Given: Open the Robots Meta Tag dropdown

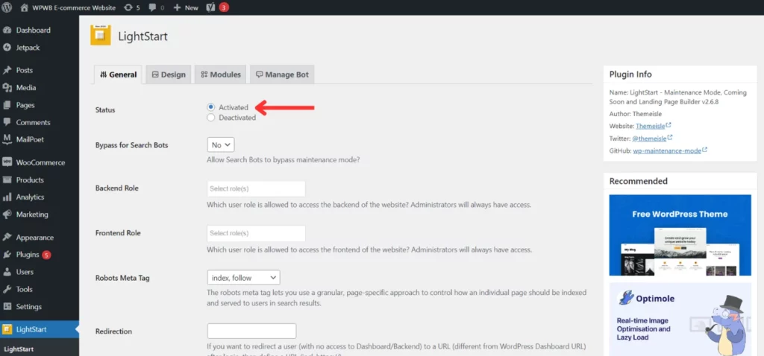Looking at the screenshot, I should pyautogui.click(x=244, y=278).
